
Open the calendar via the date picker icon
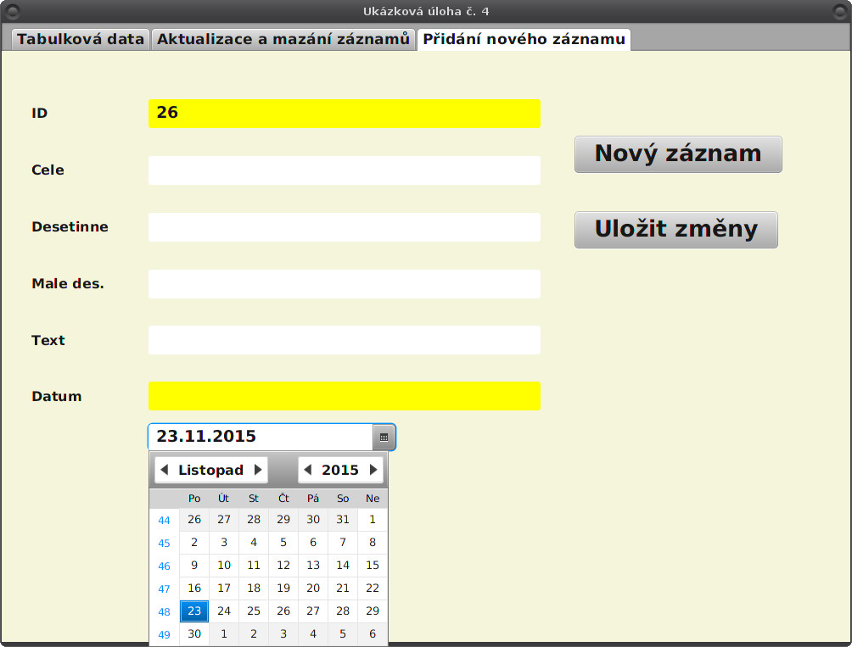tap(384, 436)
